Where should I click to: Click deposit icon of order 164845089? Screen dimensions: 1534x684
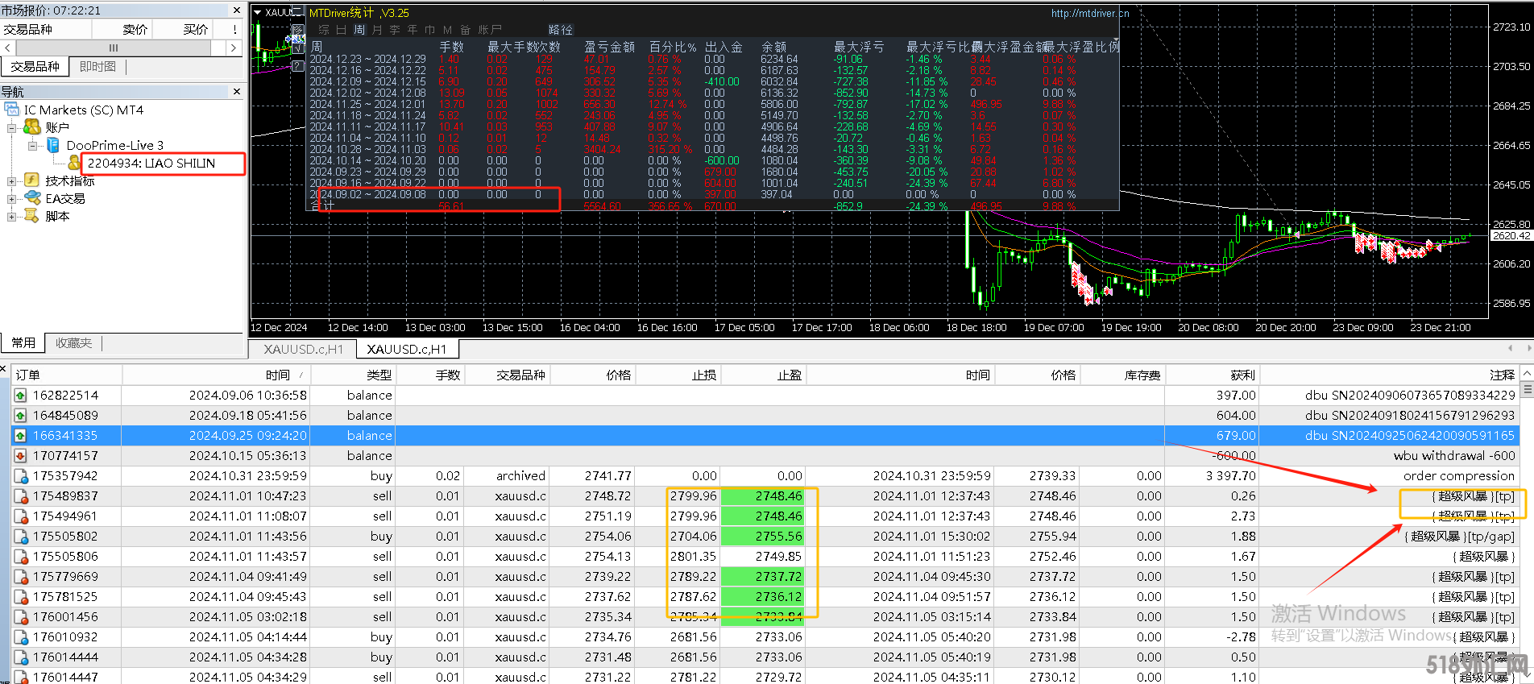coord(20,416)
